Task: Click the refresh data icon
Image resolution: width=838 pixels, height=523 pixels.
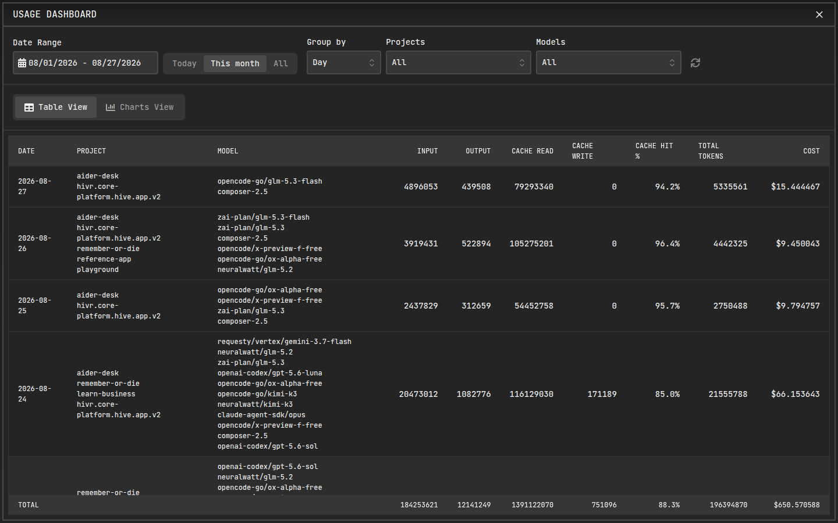Action: 695,63
